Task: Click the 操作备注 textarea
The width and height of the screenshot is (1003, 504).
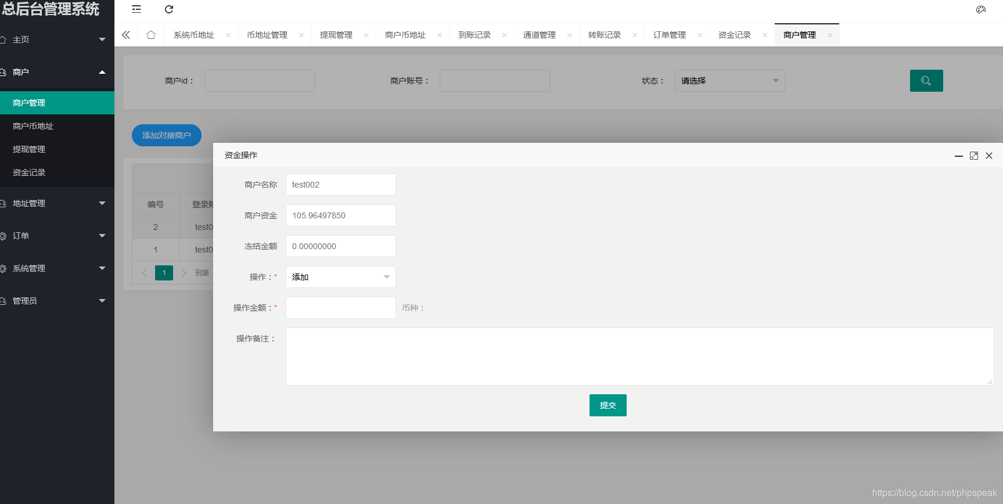Action: pyautogui.click(x=639, y=357)
